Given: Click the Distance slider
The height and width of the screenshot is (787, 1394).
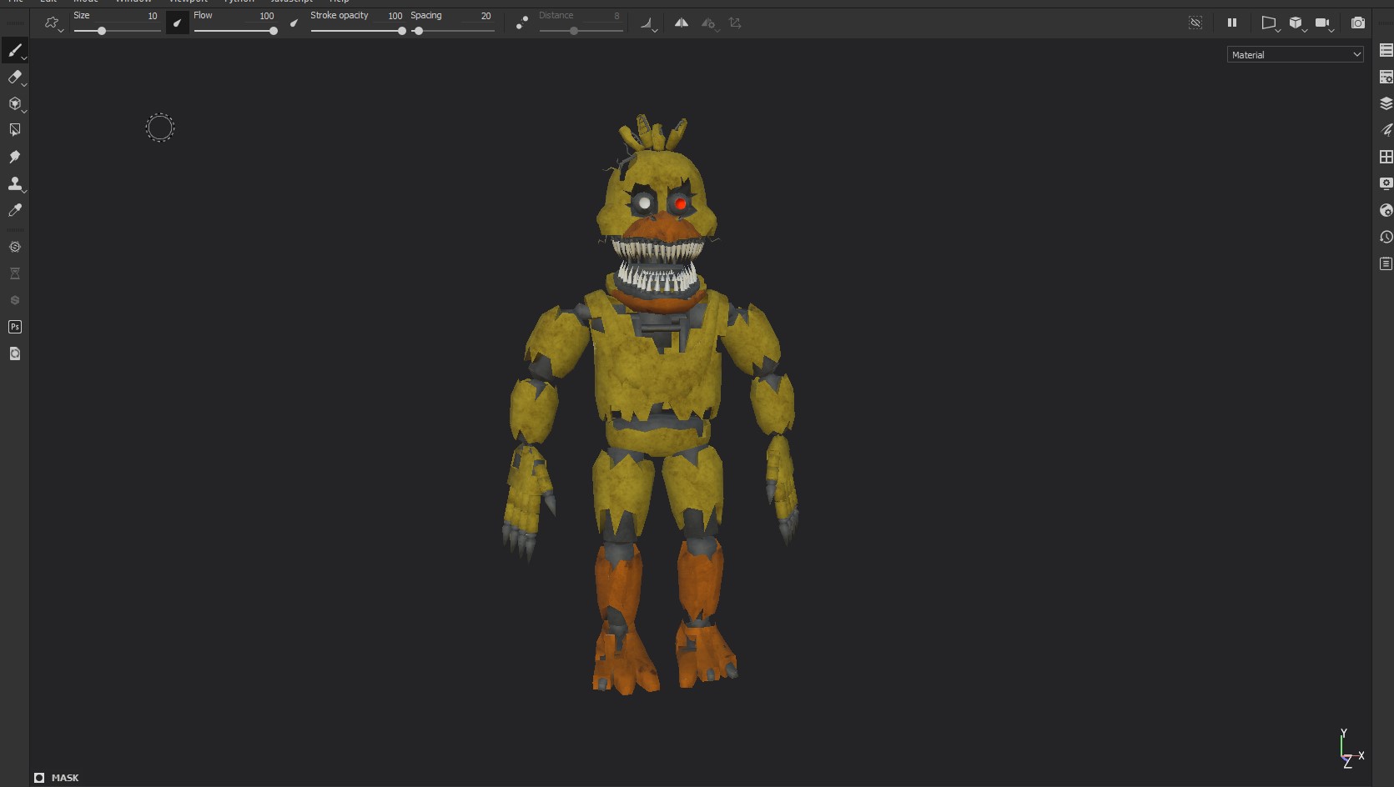Looking at the screenshot, I should pos(581,31).
